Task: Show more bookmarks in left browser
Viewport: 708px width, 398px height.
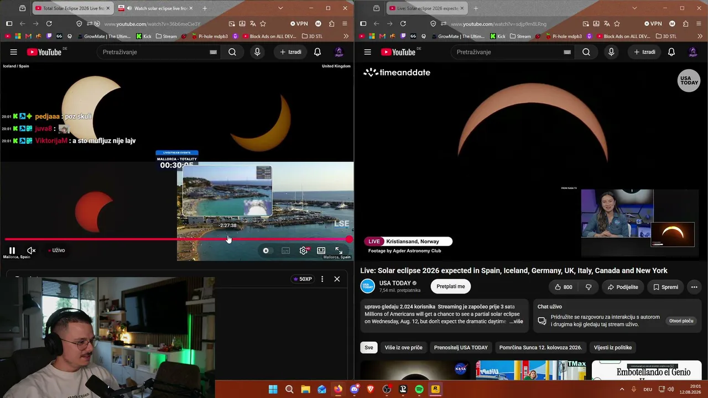Action: 346,36
